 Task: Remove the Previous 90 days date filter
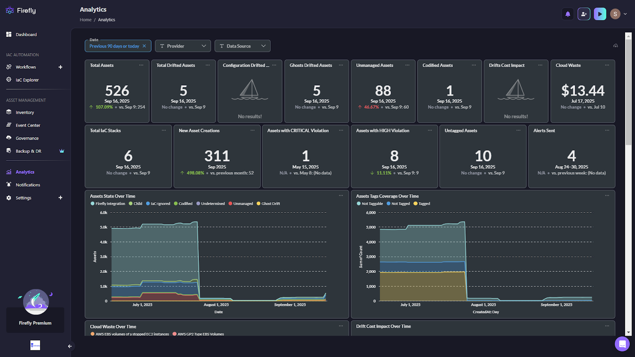point(144,46)
